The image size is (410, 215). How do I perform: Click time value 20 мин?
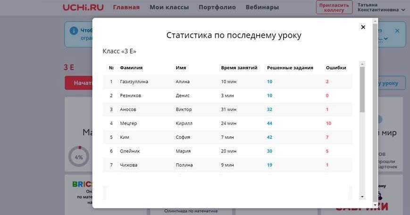228,151
